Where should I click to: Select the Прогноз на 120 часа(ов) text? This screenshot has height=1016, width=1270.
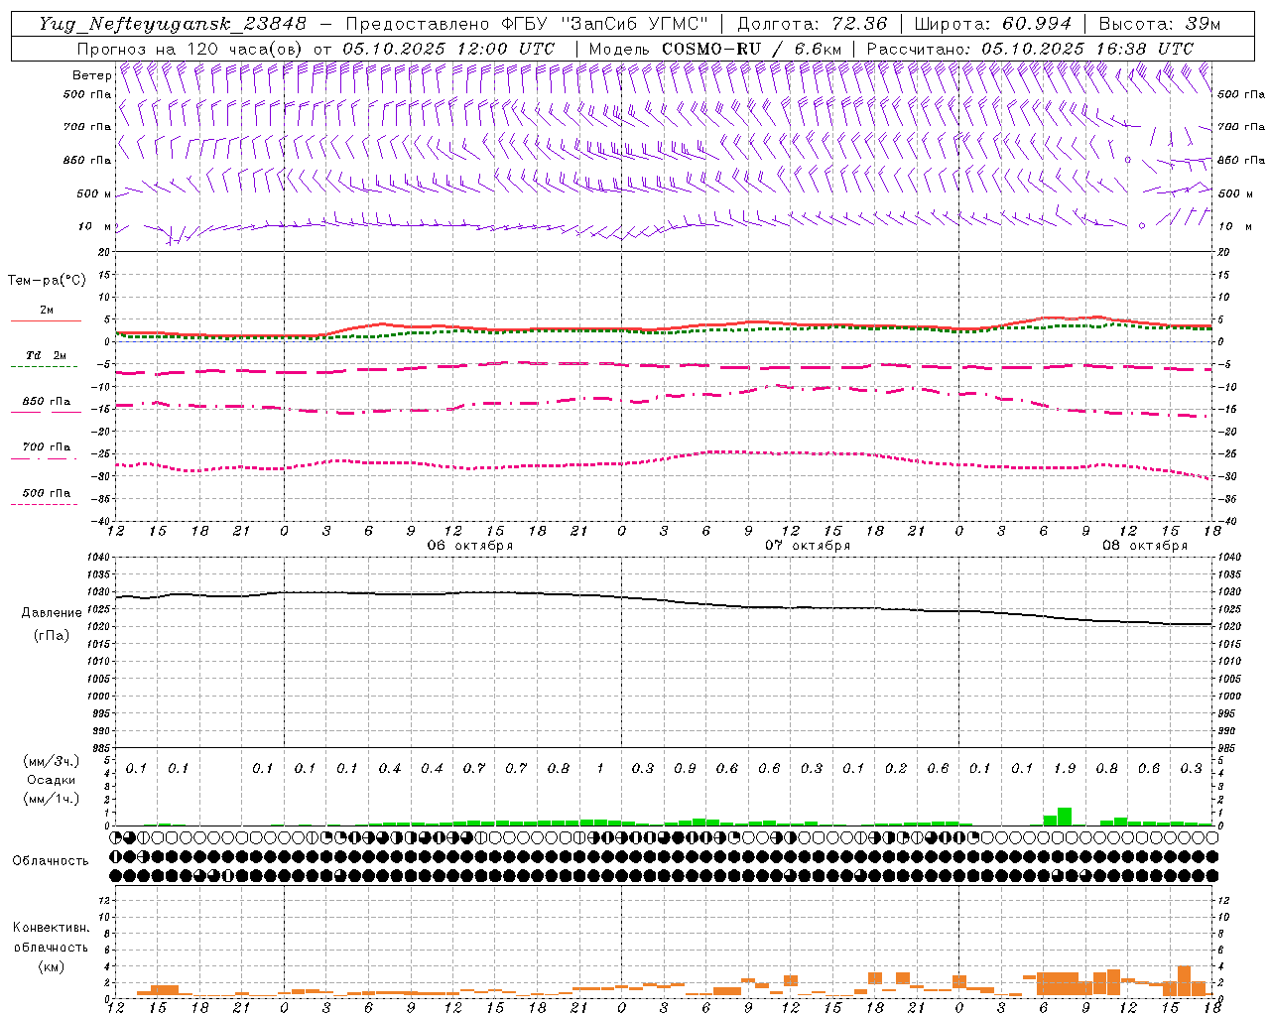190,49
